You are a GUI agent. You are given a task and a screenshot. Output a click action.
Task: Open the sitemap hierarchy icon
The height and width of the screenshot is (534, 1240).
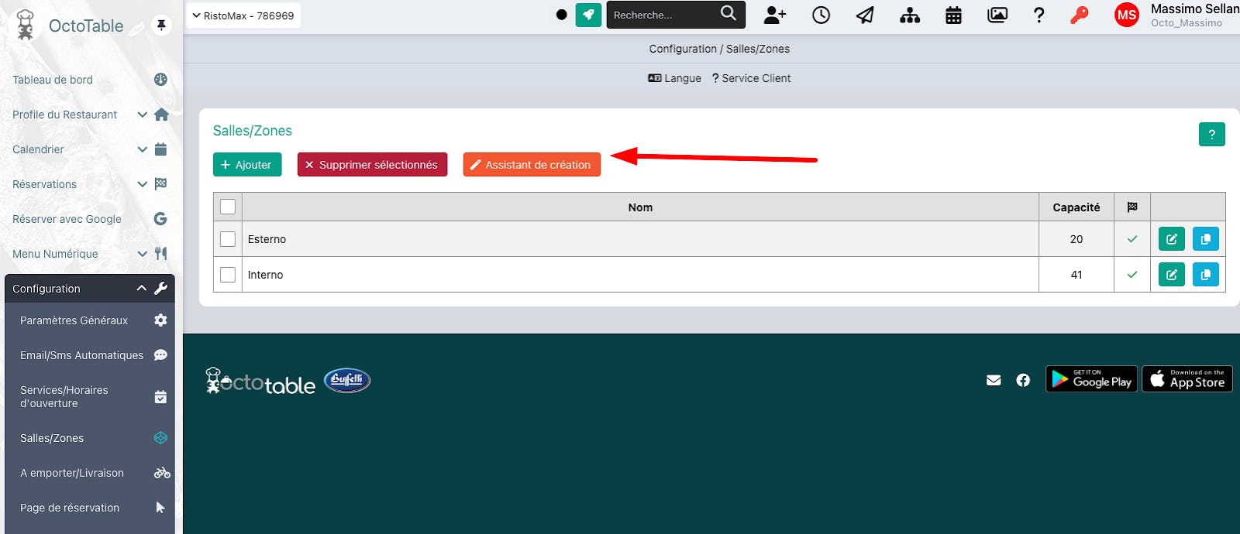[910, 15]
